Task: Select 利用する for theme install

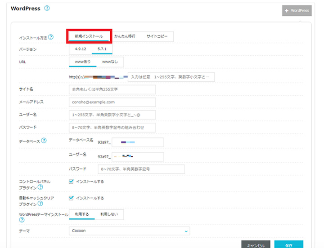Action: (x=82, y=215)
